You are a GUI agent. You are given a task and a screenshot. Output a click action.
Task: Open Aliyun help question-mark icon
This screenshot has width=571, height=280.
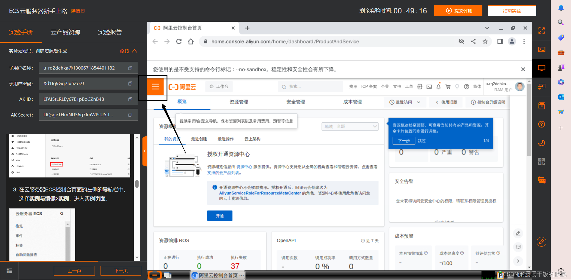pyautogui.click(x=467, y=87)
